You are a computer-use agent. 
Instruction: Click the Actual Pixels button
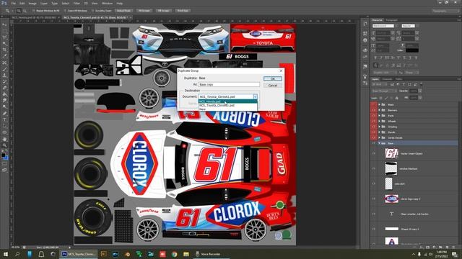pyautogui.click(x=123, y=11)
